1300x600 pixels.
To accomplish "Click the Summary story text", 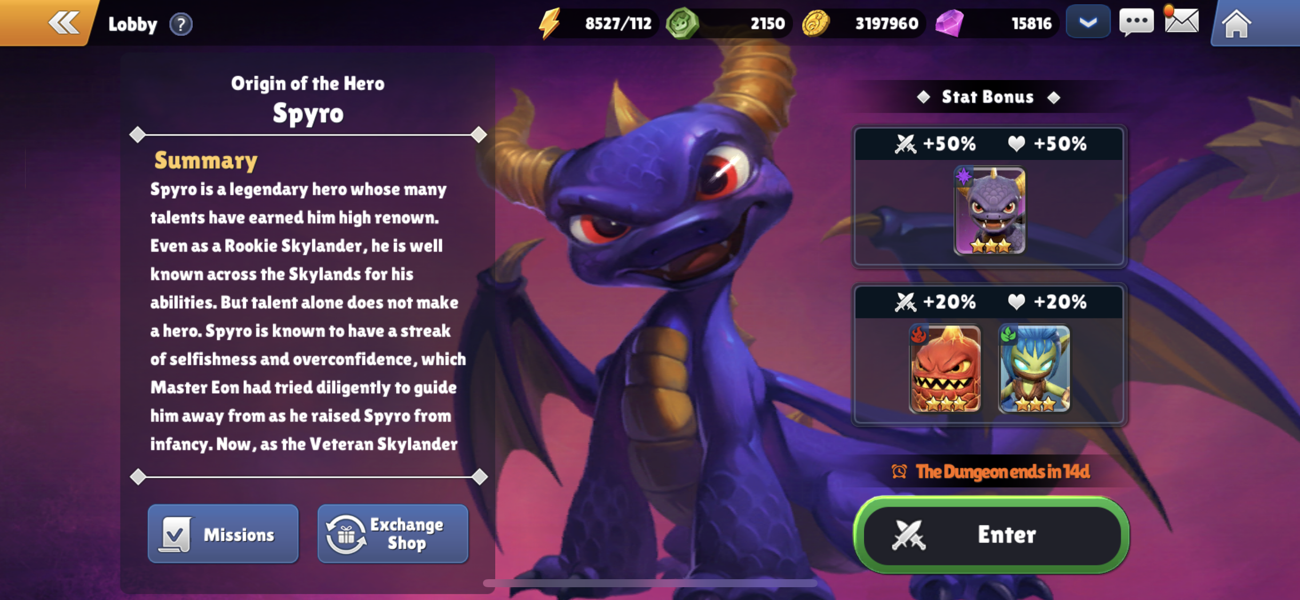I will click(308, 317).
